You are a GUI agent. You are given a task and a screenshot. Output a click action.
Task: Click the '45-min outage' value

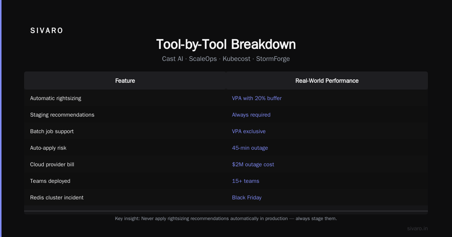pyautogui.click(x=250, y=148)
